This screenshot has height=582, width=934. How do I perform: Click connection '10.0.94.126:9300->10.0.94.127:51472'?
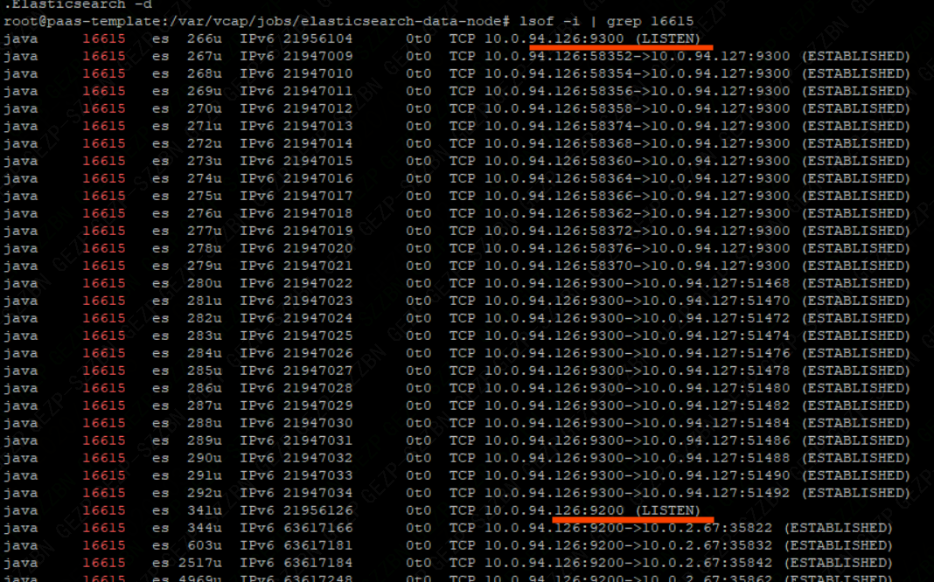pyautogui.click(x=637, y=318)
